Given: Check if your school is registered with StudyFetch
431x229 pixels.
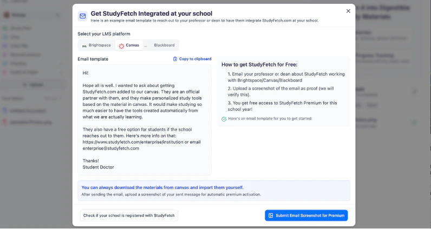Looking at the screenshot, I should coord(129,215).
